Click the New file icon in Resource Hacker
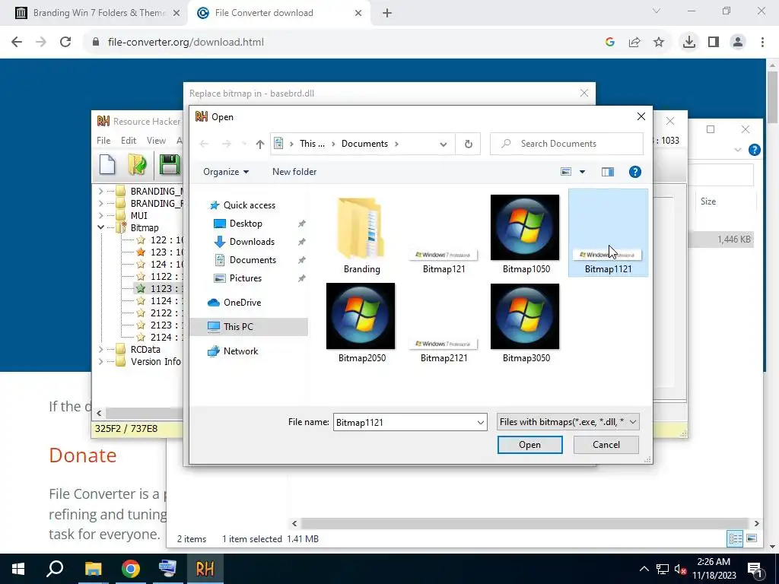The height and width of the screenshot is (584, 779). (107, 165)
